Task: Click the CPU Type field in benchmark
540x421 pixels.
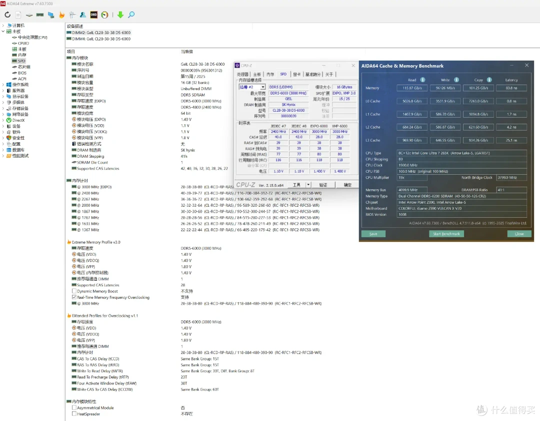Action: pyautogui.click(x=462, y=153)
